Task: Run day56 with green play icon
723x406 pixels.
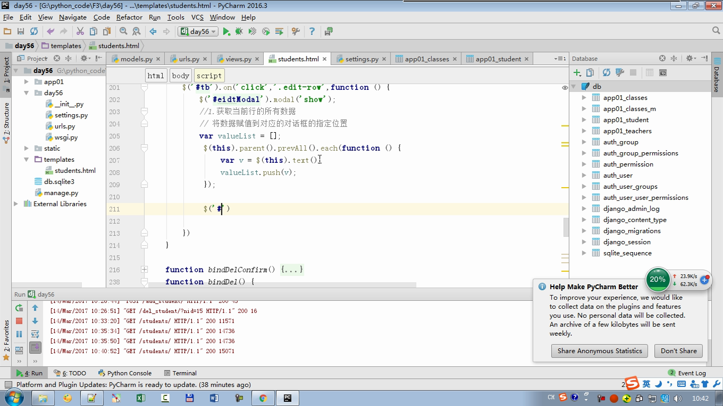Action: [226, 32]
